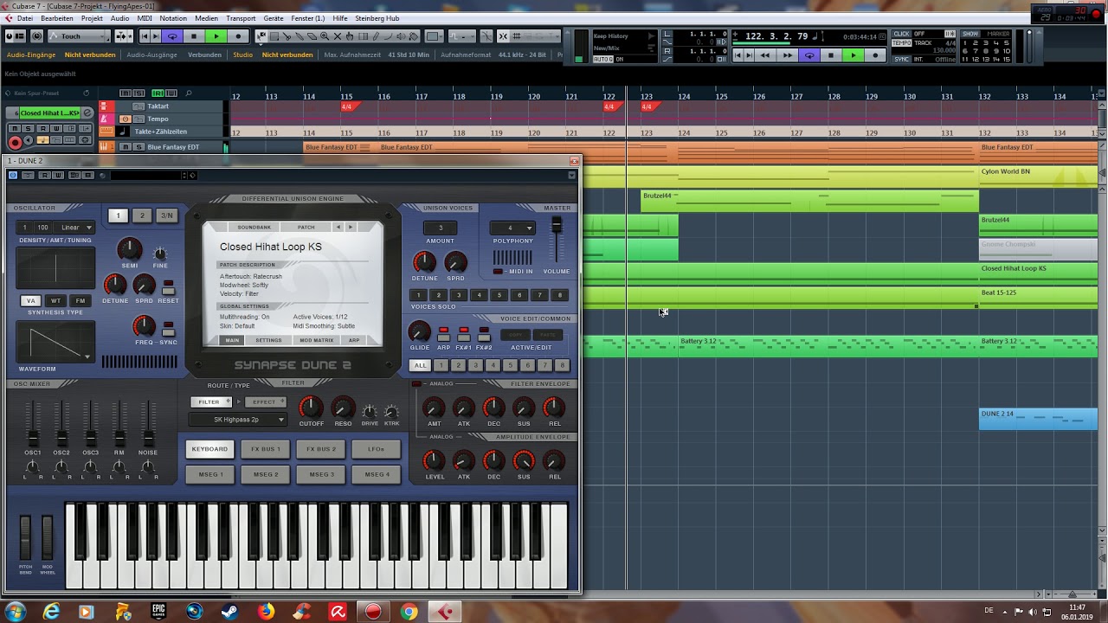1108x623 pixels.
Task: Select the Draw pencil tool
Action: point(376,36)
